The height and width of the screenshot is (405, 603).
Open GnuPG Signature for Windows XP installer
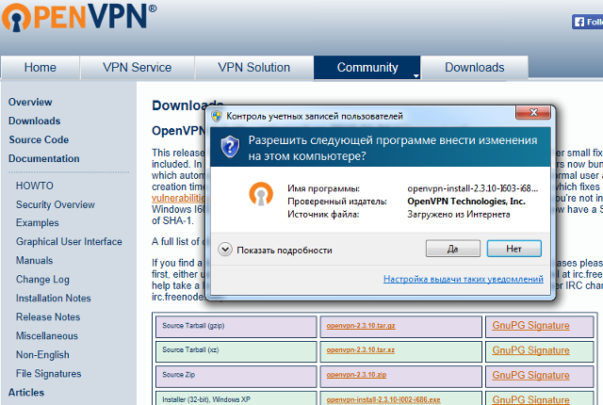(530, 399)
